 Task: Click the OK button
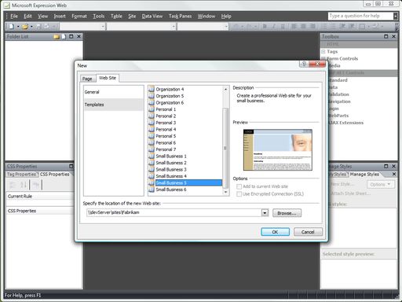(275, 232)
